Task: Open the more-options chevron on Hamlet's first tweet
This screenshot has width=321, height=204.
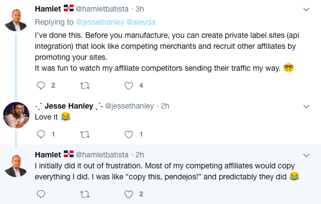Action: (306, 9)
